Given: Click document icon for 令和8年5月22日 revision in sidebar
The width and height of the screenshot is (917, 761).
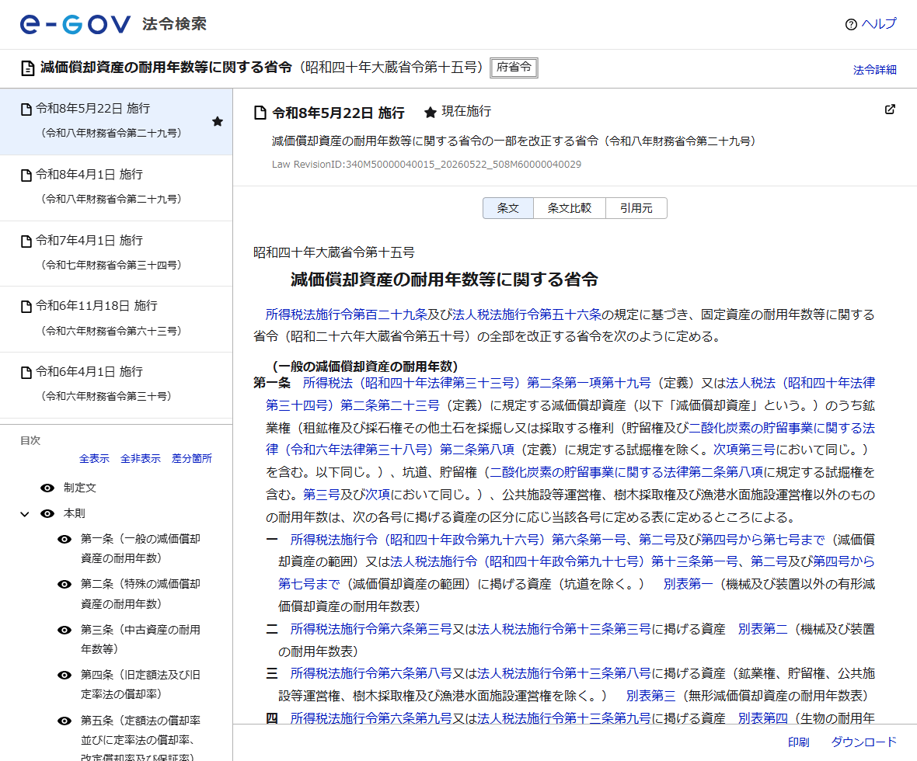Looking at the screenshot, I should 26,109.
